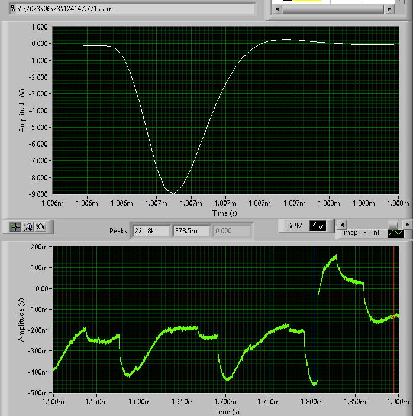Select the panning hand tool
413x416 pixels.
(40, 227)
